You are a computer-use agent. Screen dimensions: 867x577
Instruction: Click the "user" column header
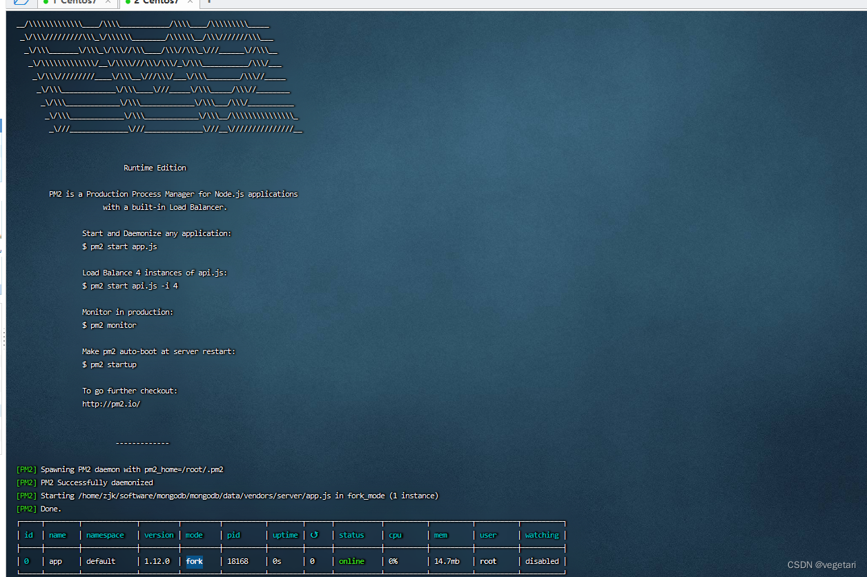click(488, 535)
